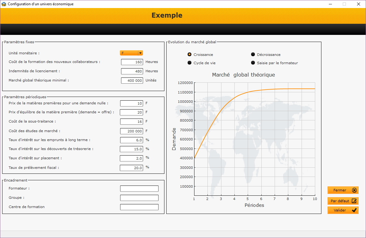
Task: Click the zero-demand raw material price field
Action: 131,103
